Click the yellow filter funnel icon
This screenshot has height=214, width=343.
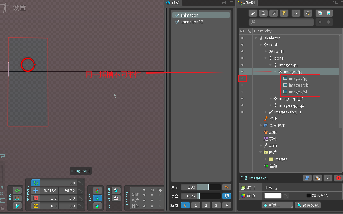click(x=284, y=13)
